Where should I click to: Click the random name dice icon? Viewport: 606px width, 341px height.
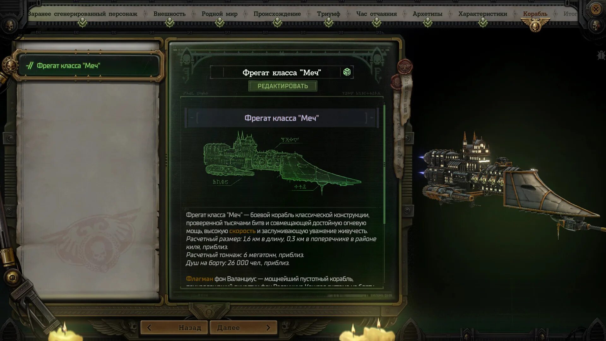[x=347, y=72]
